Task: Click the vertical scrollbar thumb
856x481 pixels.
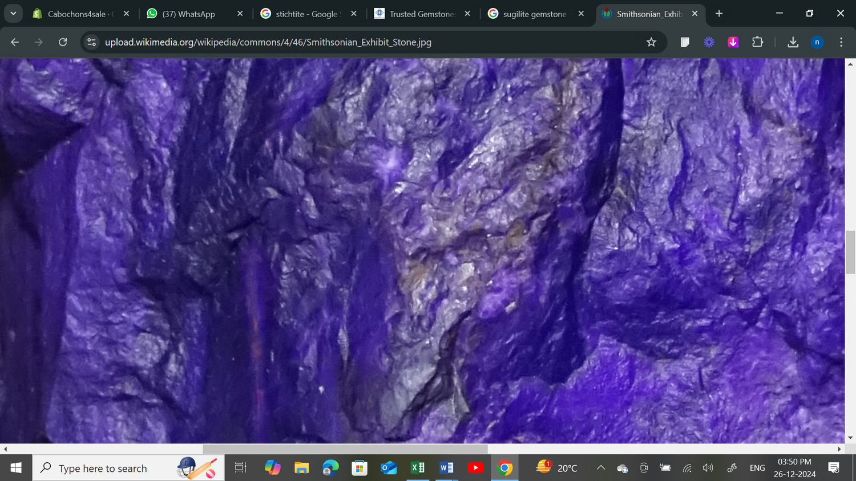Action: click(x=850, y=252)
